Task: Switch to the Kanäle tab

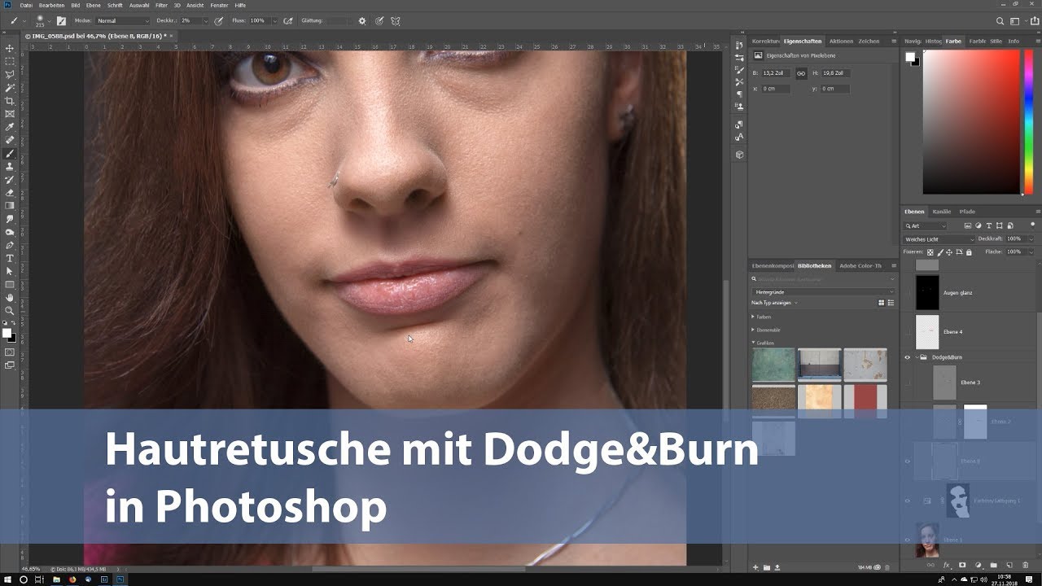Action: tap(942, 212)
